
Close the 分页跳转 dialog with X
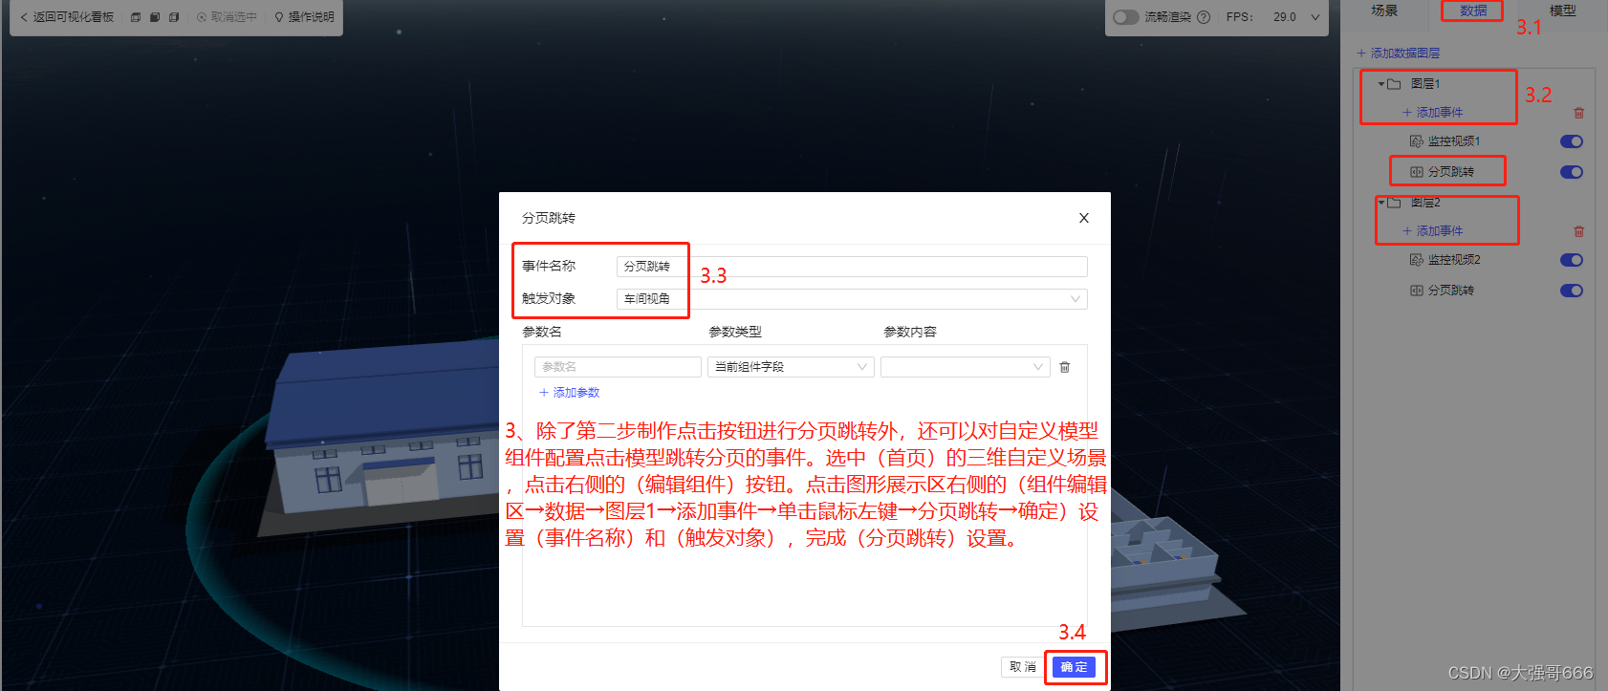tap(1084, 218)
